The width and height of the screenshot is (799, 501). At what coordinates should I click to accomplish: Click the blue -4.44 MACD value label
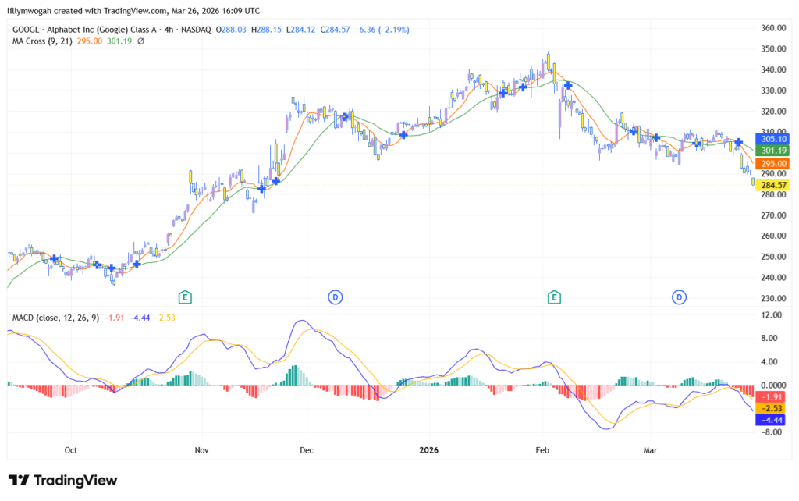tap(772, 420)
